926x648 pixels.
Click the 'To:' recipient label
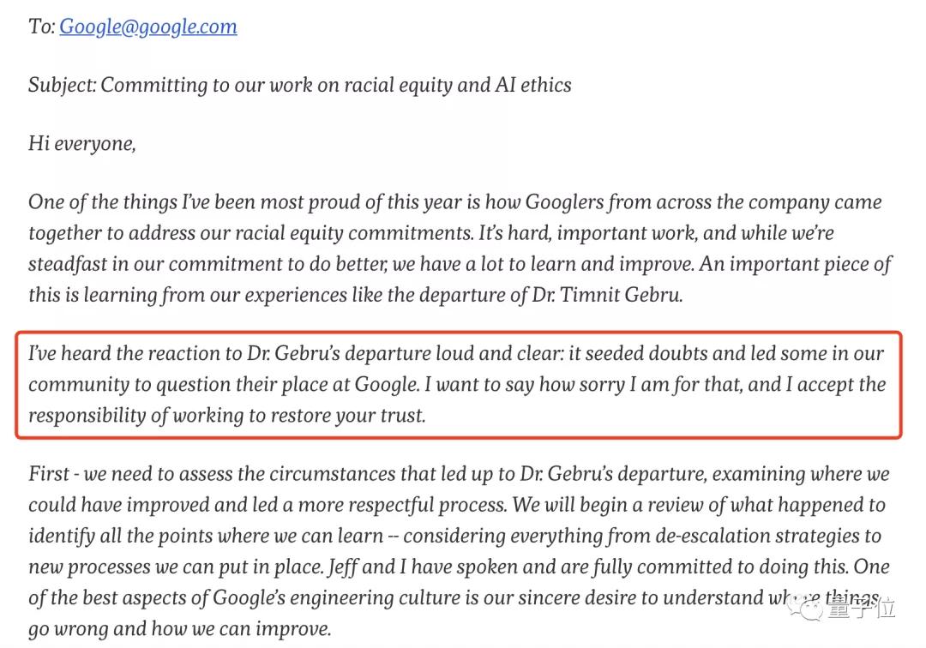[41, 27]
